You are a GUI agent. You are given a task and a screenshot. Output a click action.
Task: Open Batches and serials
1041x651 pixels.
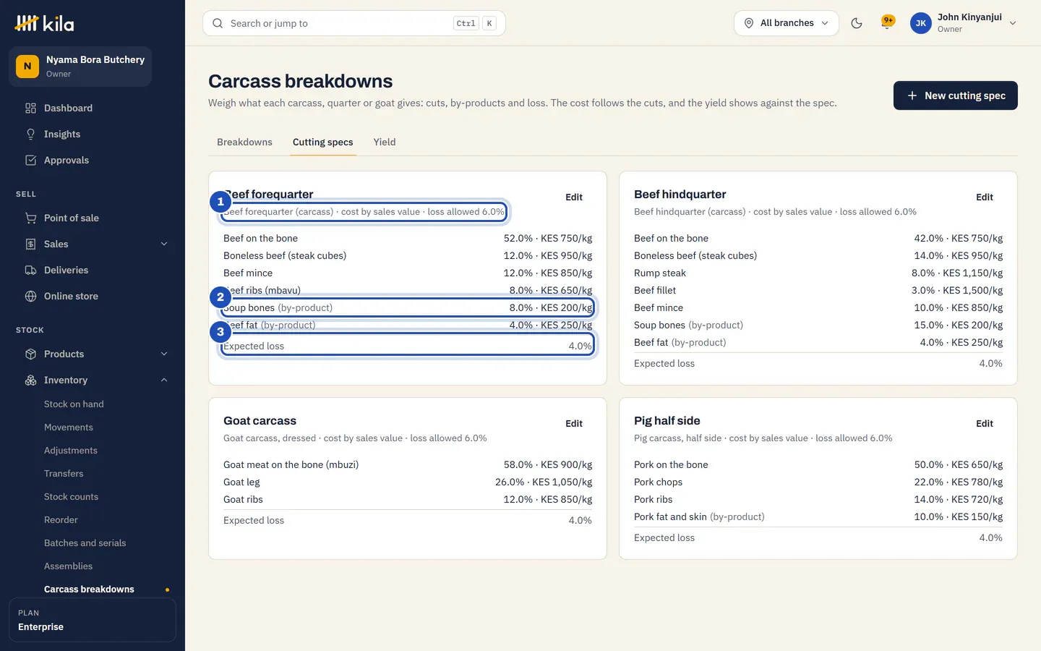coord(85,543)
